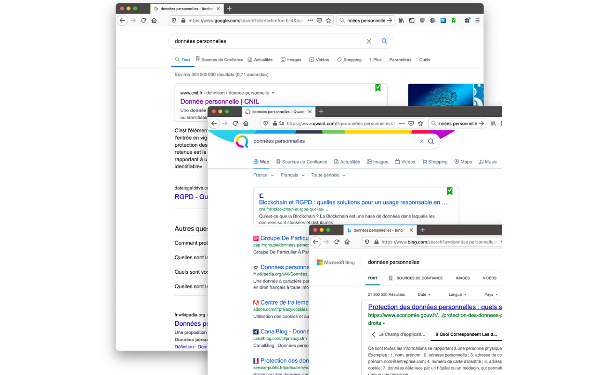Open the Maps tab in Qwant
The height and width of the screenshot is (375, 600).
pos(463,162)
